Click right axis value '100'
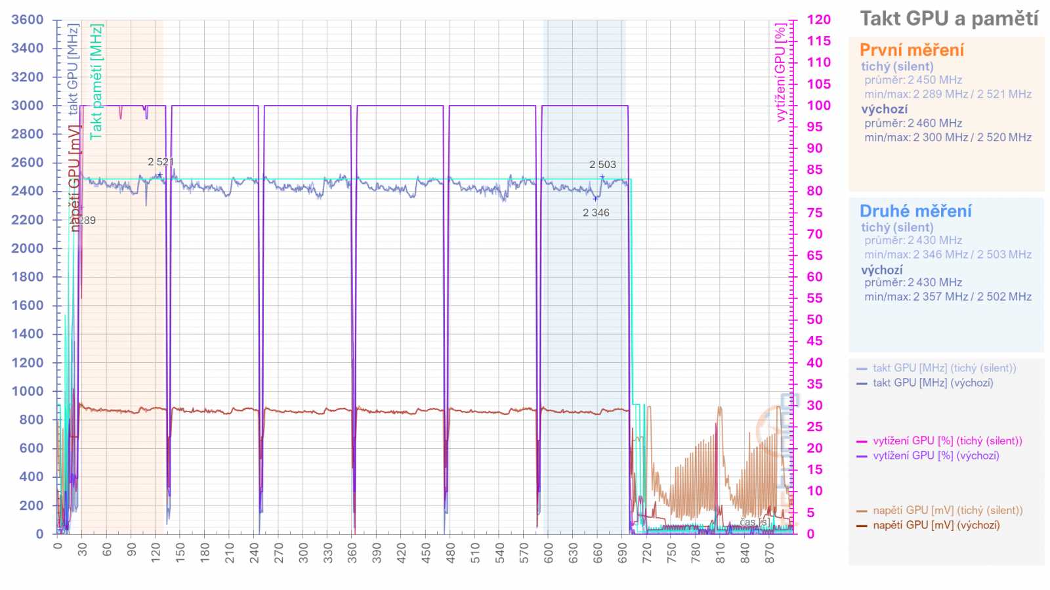 (x=818, y=105)
